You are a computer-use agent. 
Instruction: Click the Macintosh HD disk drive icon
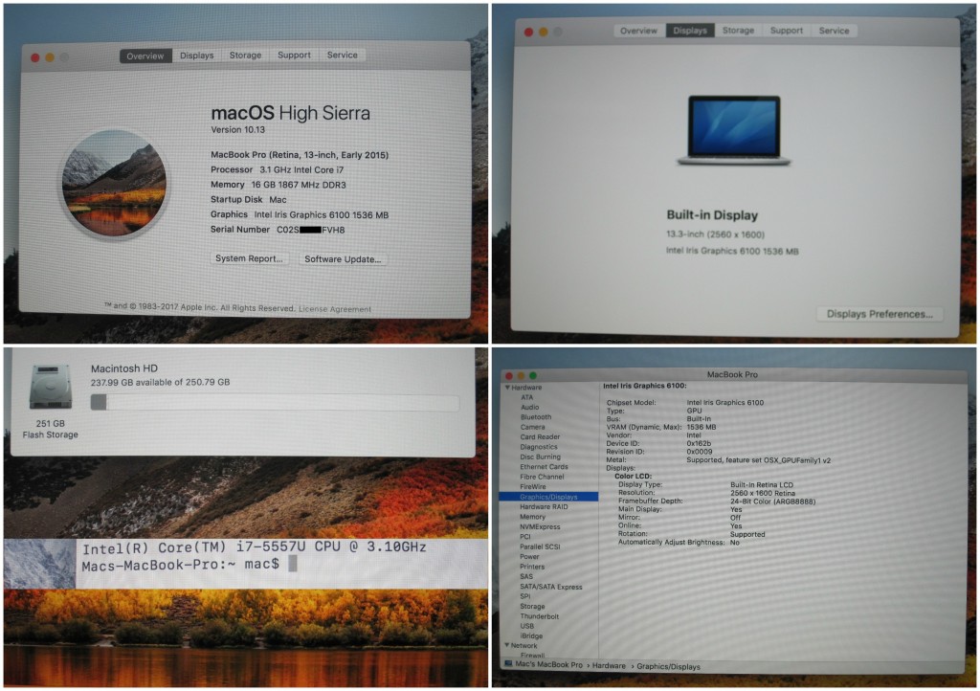click(50, 387)
